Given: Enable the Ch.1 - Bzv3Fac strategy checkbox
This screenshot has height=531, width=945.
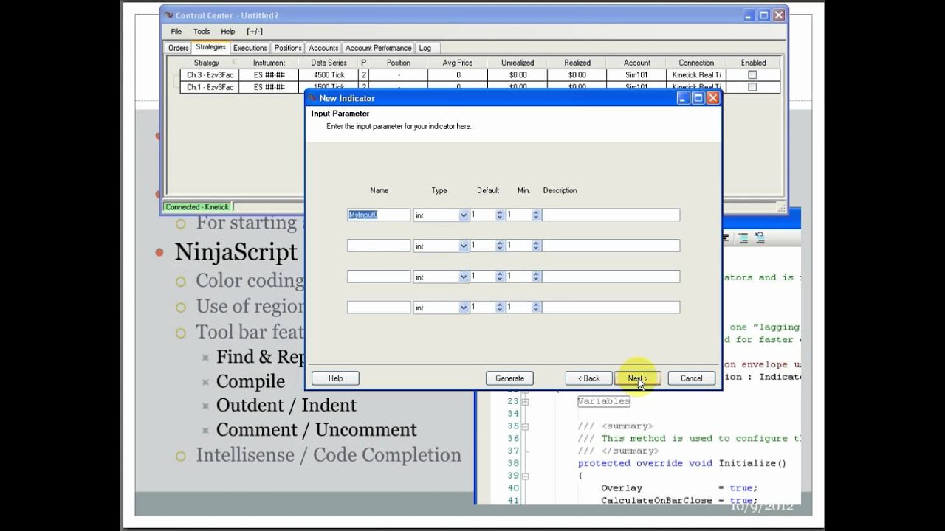Looking at the screenshot, I should [x=752, y=87].
